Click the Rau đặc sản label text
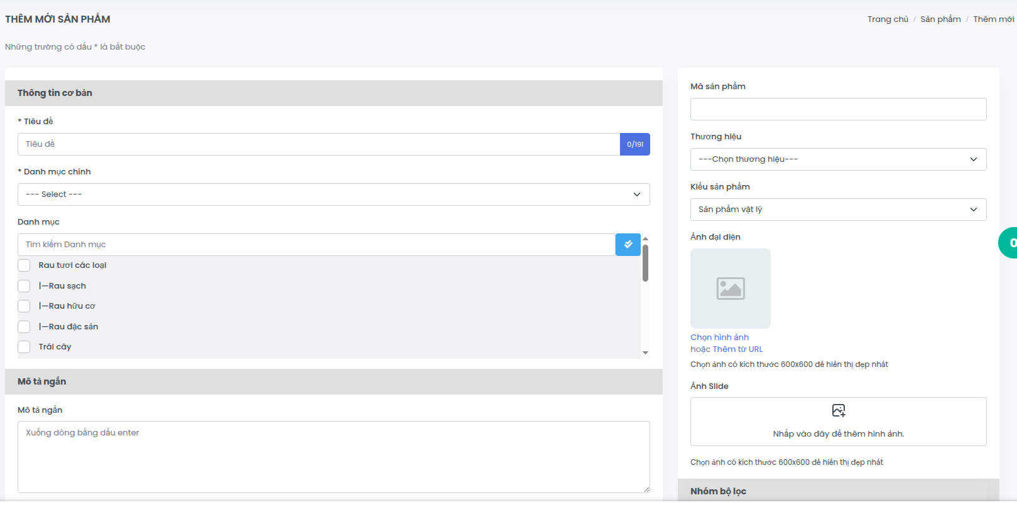The width and height of the screenshot is (1017, 505). coord(68,327)
